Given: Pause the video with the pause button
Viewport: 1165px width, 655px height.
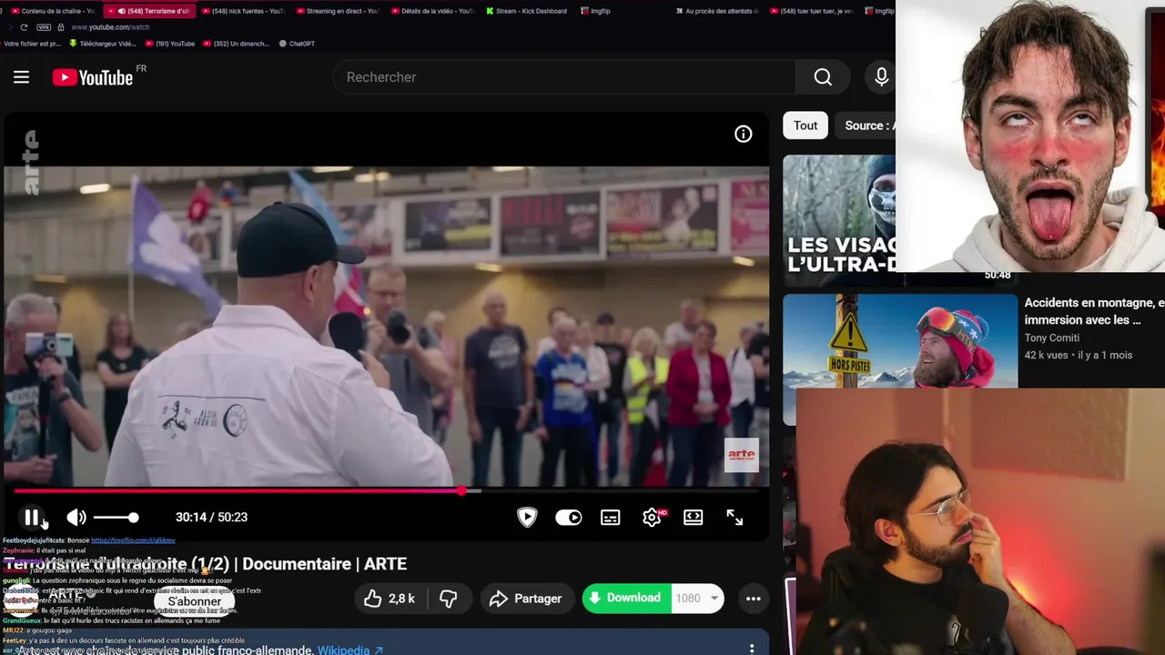Looking at the screenshot, I should tap(32, 517).
